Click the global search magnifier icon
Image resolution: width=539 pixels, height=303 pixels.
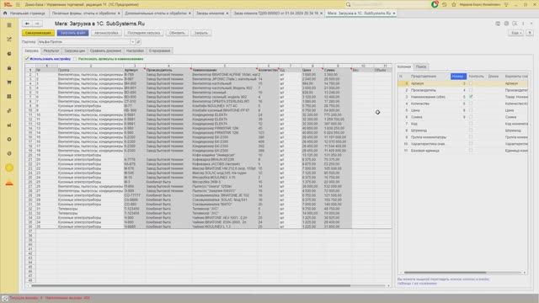(x=348, y=4)
